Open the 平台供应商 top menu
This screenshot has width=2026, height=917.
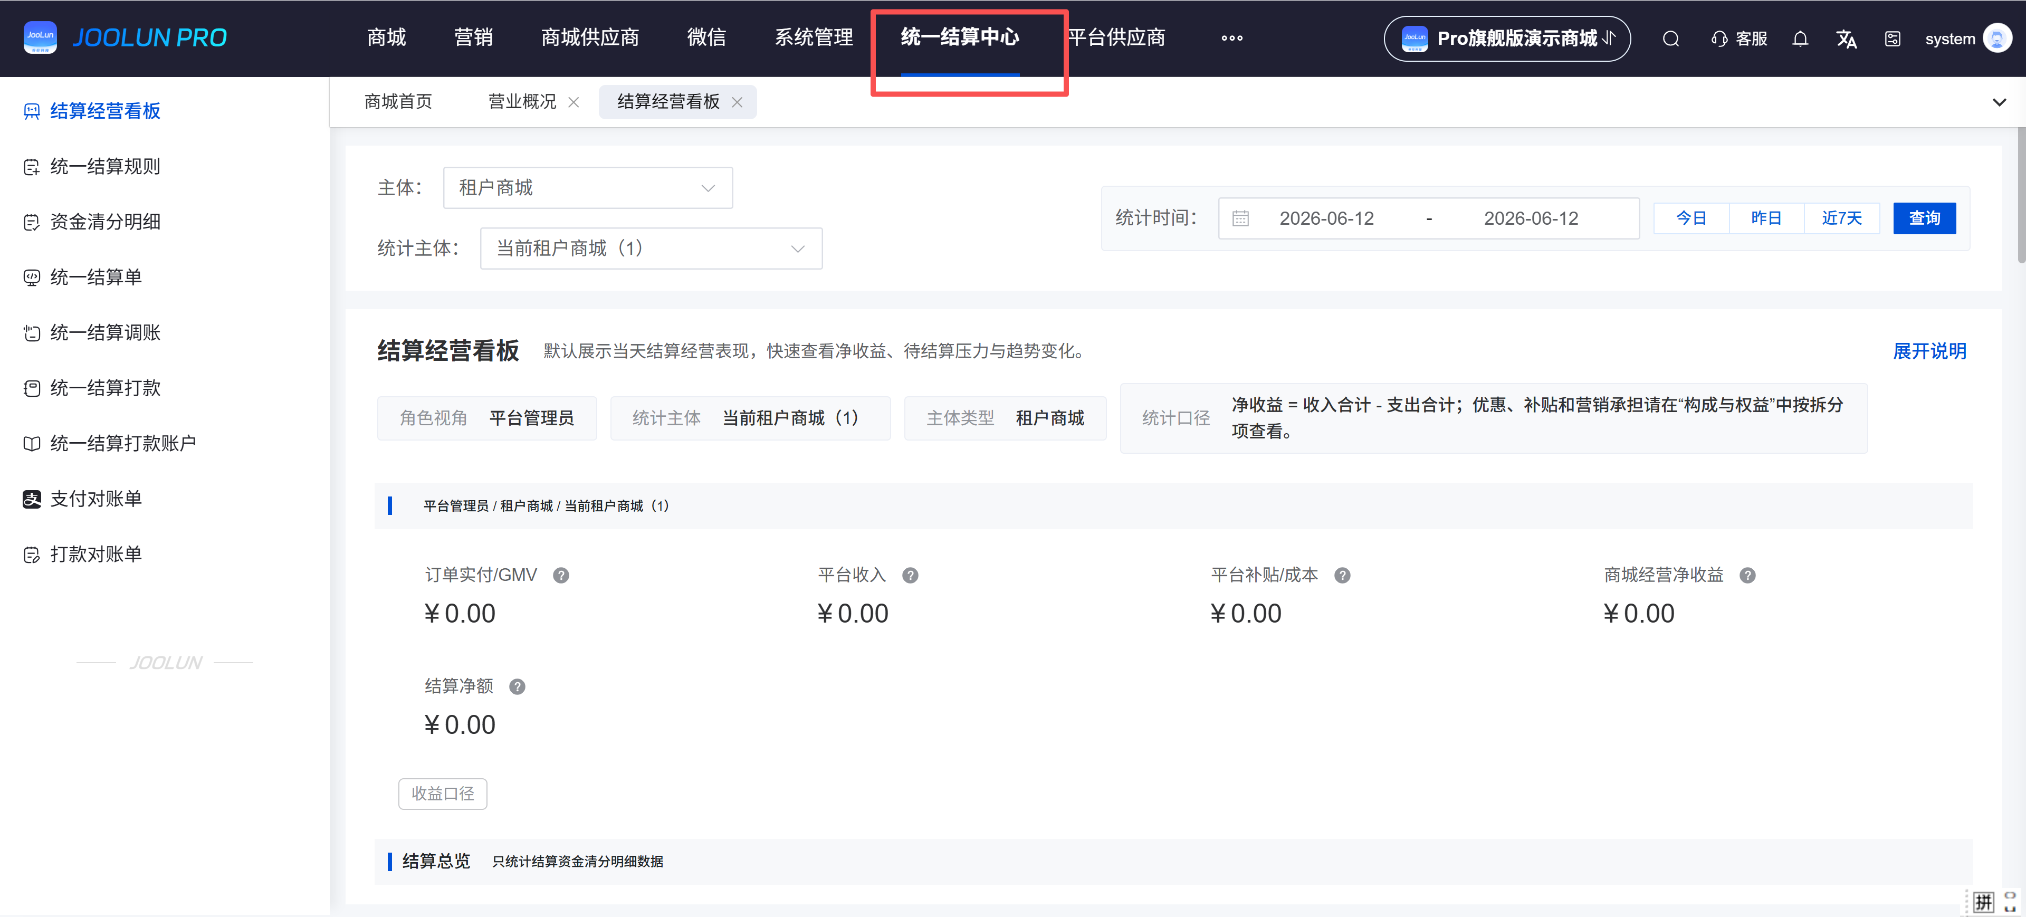click(x=1117, y=37)
